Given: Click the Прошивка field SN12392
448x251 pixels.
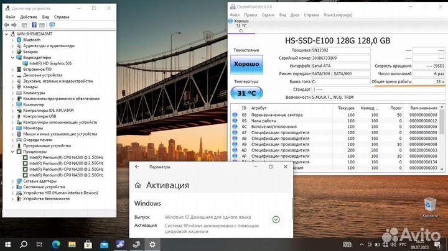Looking at the screenshot, I should 341,50.
